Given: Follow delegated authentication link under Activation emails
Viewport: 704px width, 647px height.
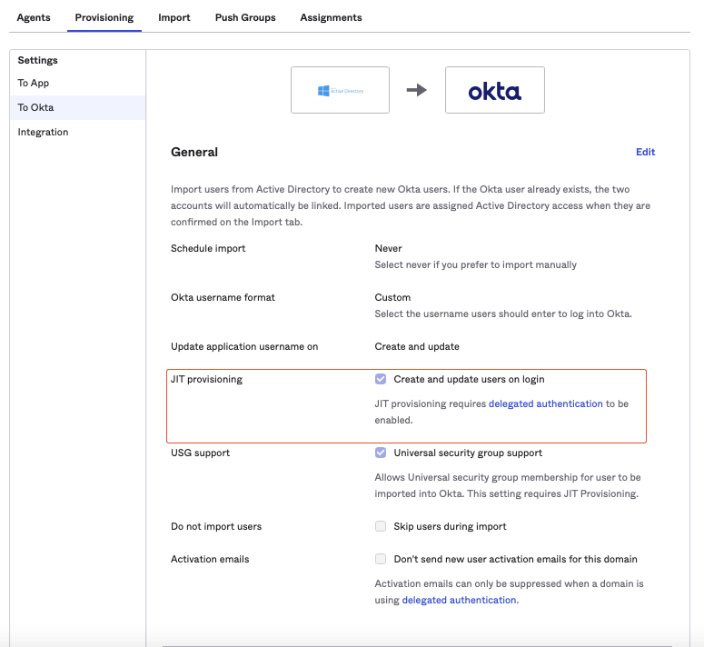Looking at the screenshot, I should (459, 600).
